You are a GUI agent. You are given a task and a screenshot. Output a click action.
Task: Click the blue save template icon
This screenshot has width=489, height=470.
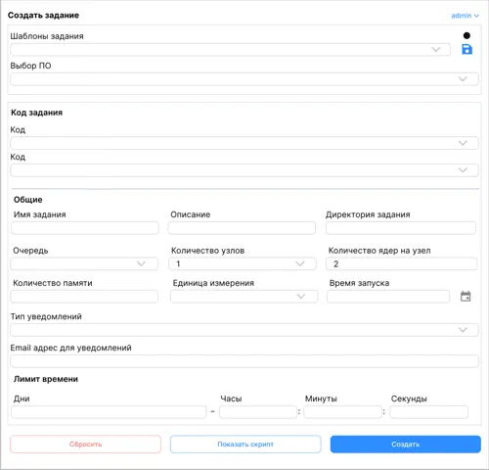tap(467, 49)
